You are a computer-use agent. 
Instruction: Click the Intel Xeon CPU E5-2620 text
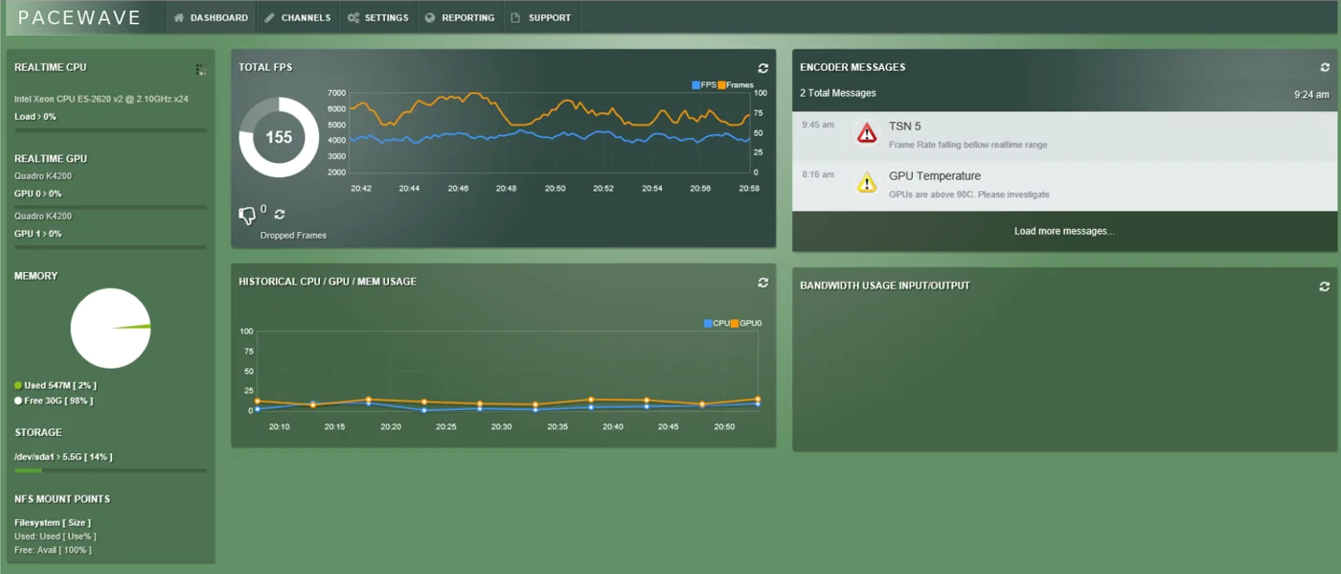tap(102, 99)
